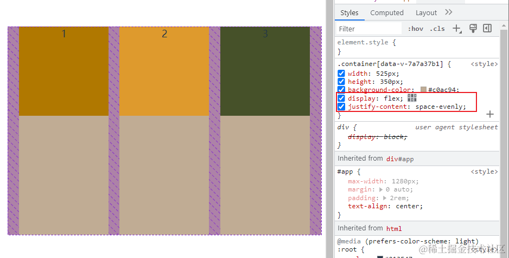Screen dimensions: 509x258
Task: Edit the space-evenly value
Action: [x=439, y=107]
